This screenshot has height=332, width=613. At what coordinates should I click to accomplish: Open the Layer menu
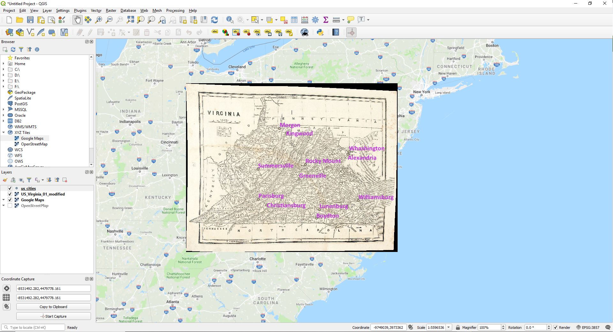47,11
